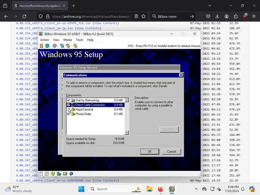Open a new Firefox tab
Image resolution: width=260 pixels, height=195 pixels.
73,6
